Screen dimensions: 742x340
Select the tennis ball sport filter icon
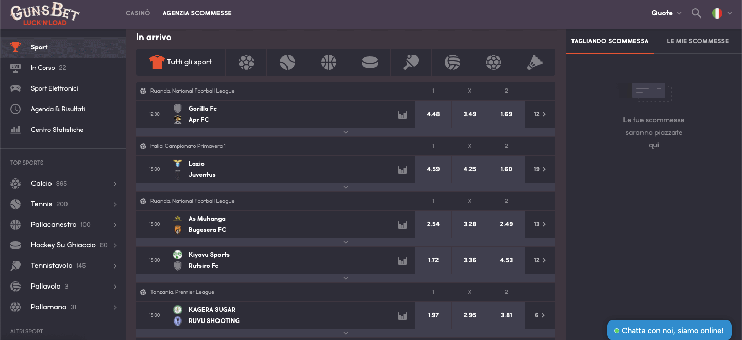click(x=287, y=62)
